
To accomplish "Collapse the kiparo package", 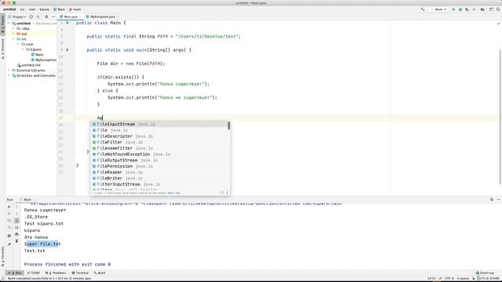I will tap(23, 49).
